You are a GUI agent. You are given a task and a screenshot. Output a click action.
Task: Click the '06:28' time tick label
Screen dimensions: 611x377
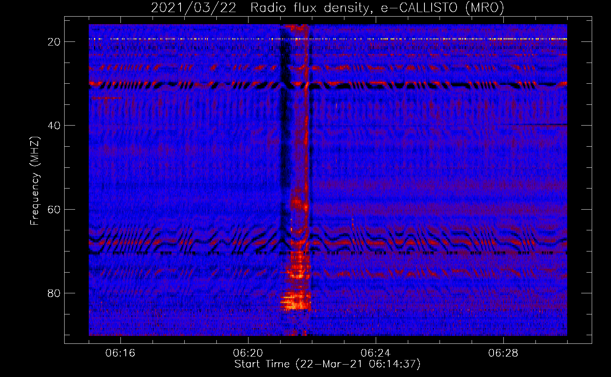(503, 353)
